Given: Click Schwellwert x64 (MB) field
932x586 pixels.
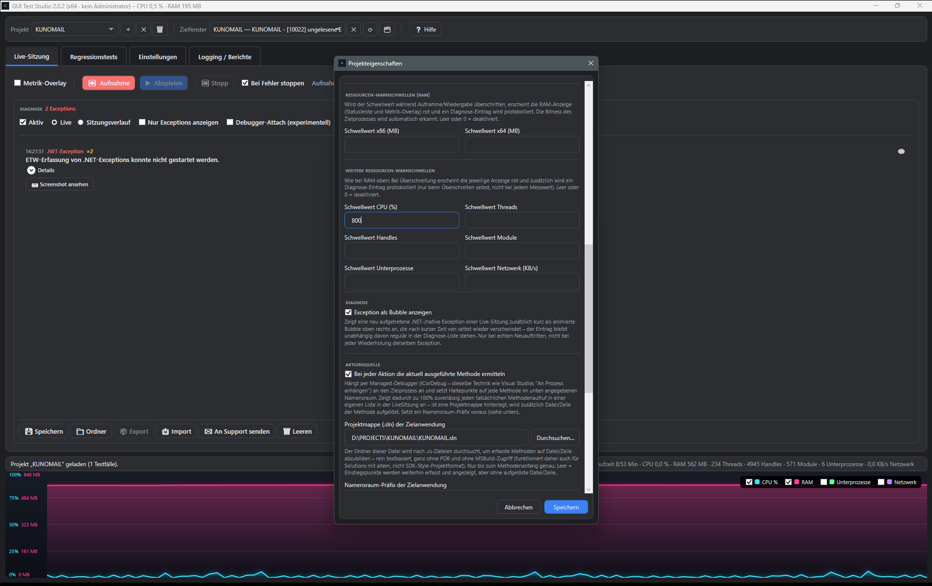Looking at the screenshot, I should coord(522,144).
